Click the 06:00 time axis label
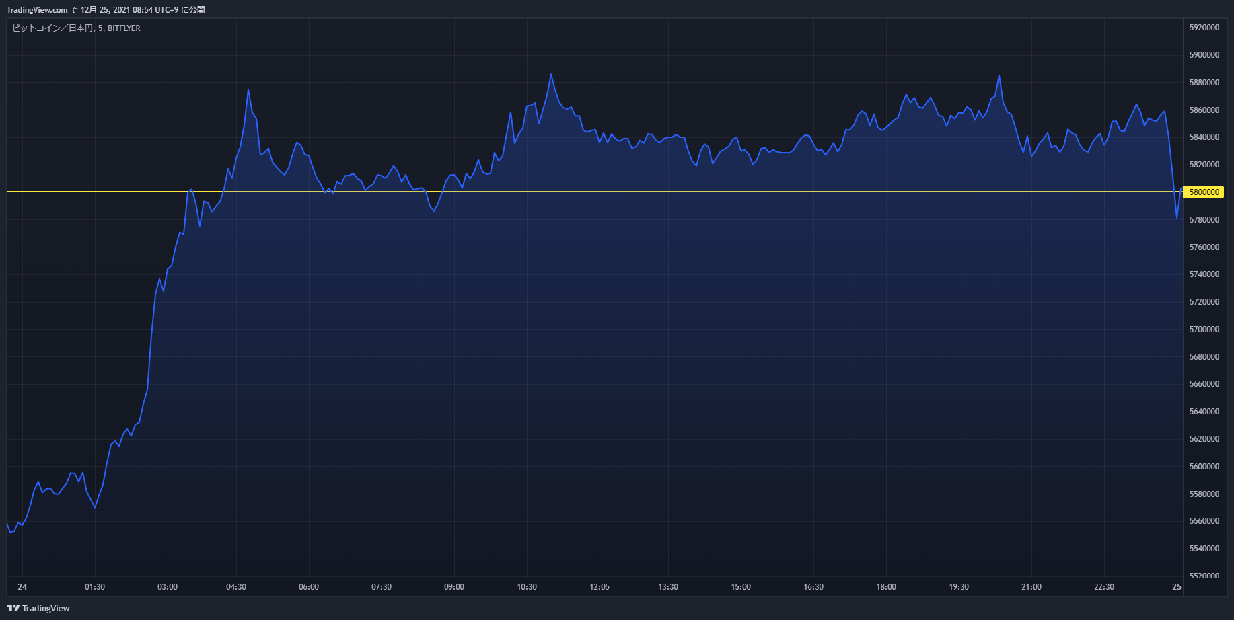This screenshot has width=1234, height=620. coord(309,587)
